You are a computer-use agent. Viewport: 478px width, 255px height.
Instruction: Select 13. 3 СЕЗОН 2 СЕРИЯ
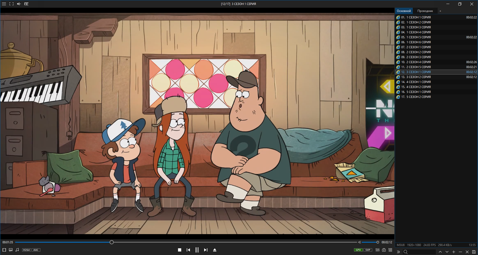[436, 77]
